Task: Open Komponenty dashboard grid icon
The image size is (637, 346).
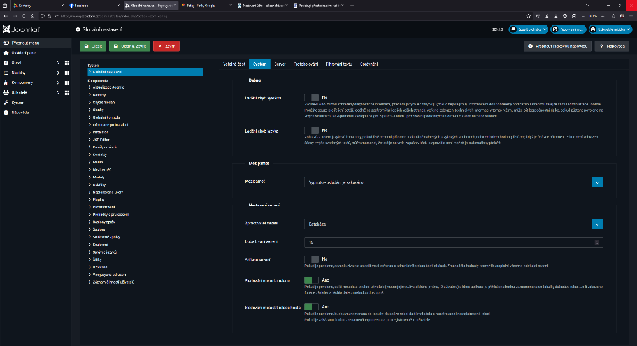Action: click(x=67, y=82)
